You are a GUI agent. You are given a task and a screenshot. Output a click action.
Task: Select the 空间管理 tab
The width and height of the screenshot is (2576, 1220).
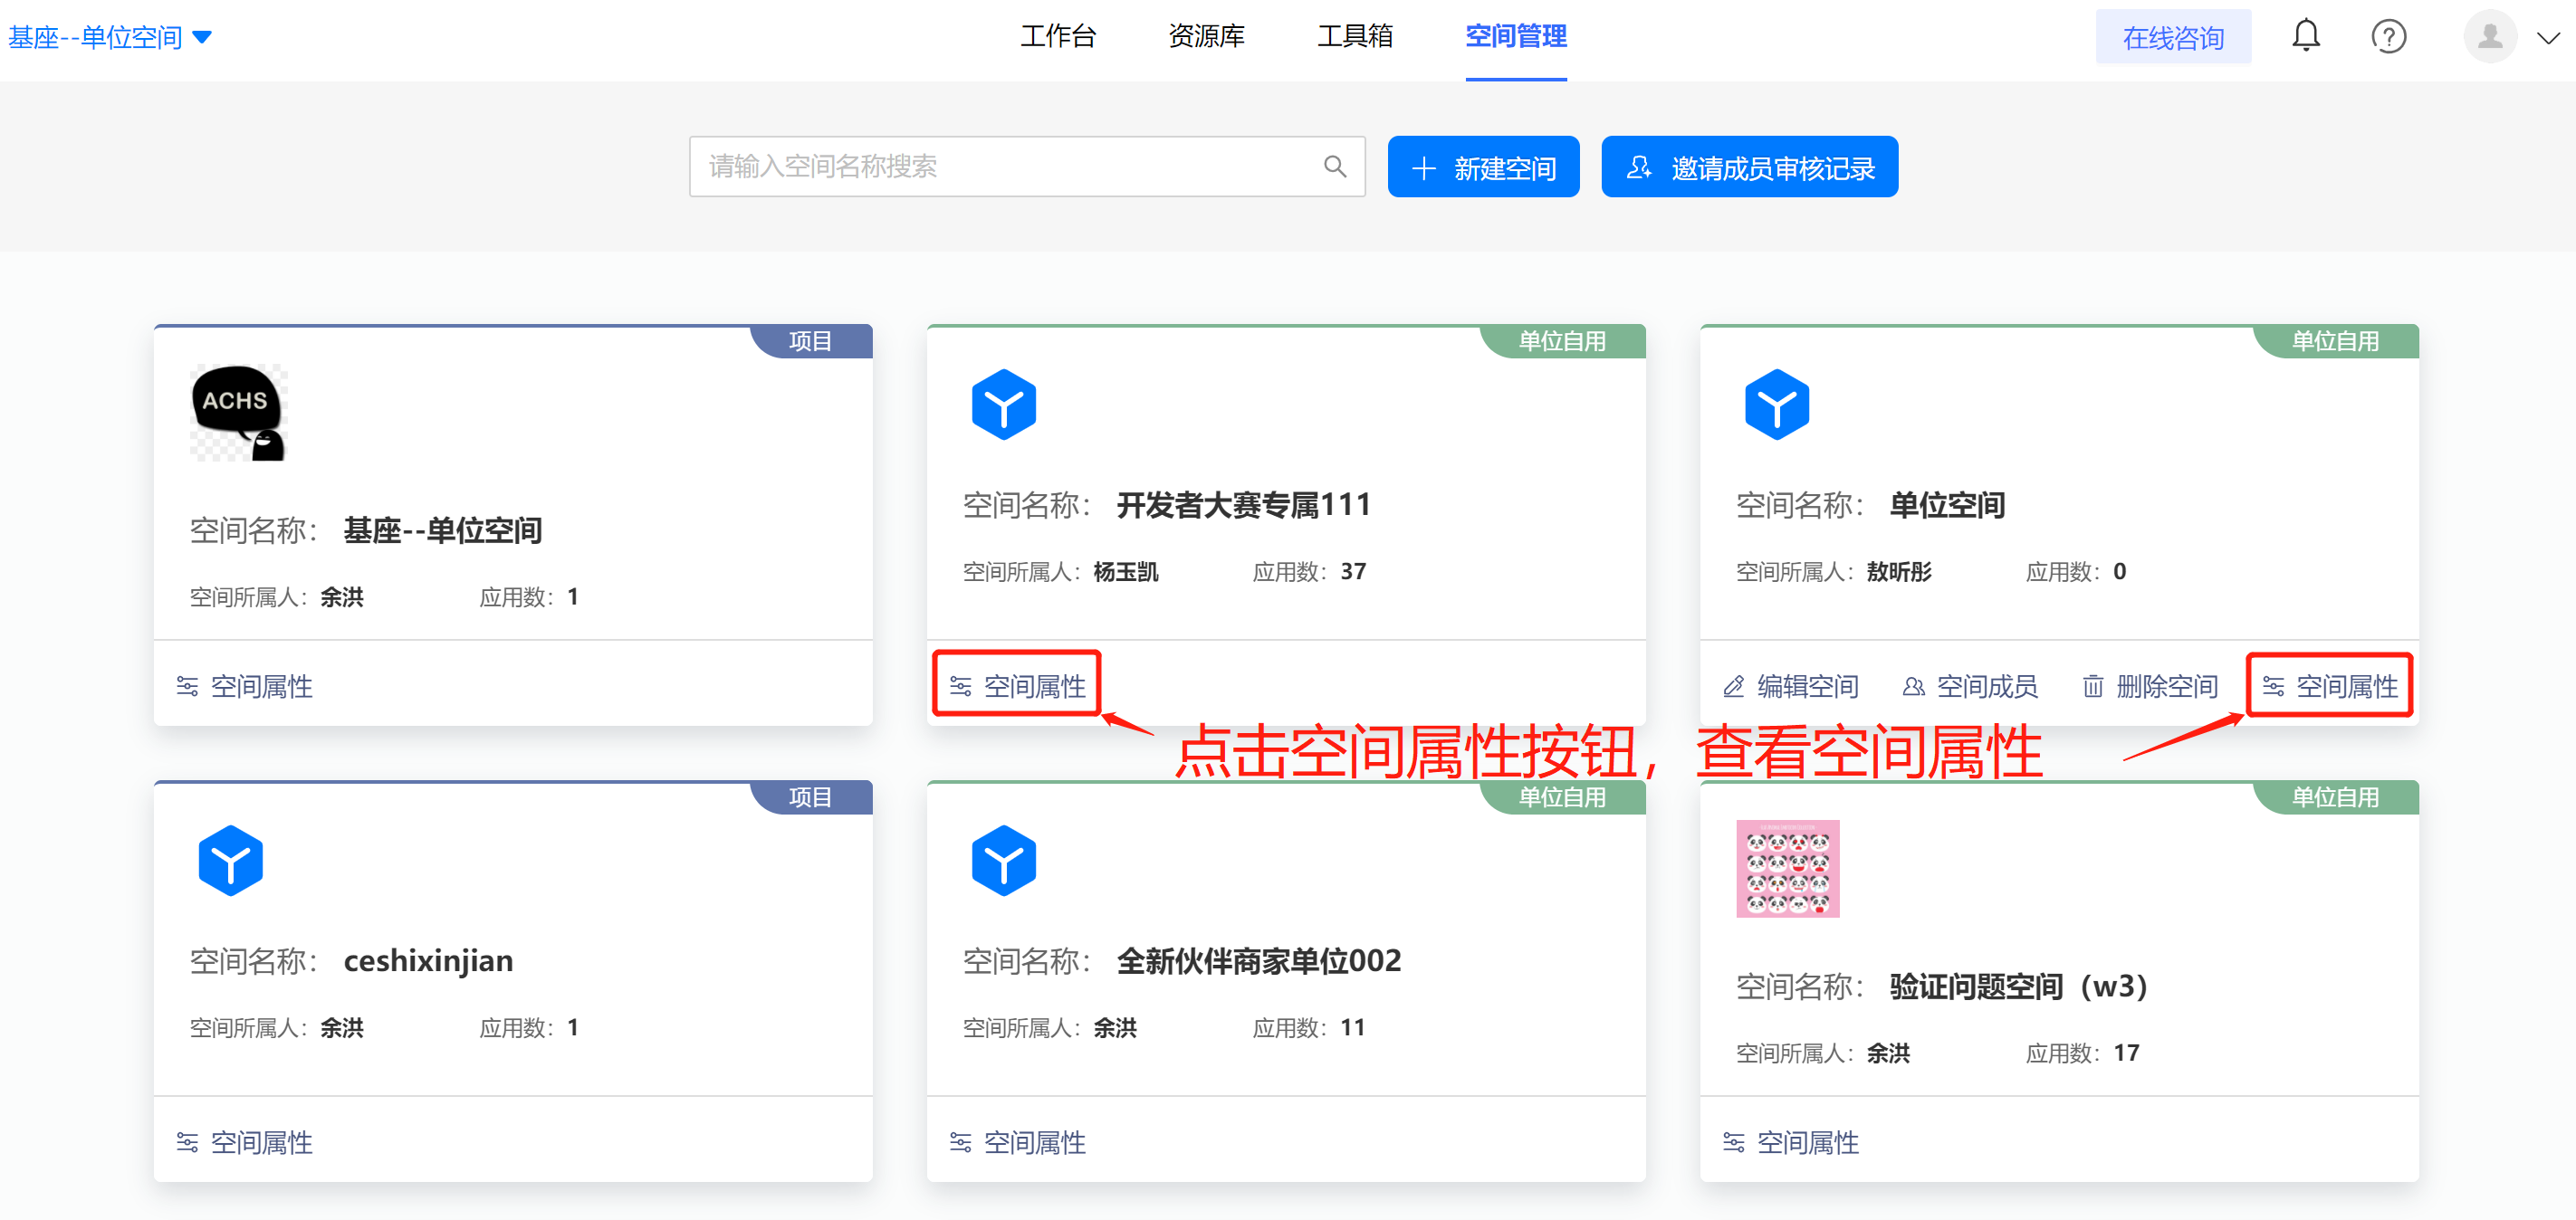(x=1515, y=36)
